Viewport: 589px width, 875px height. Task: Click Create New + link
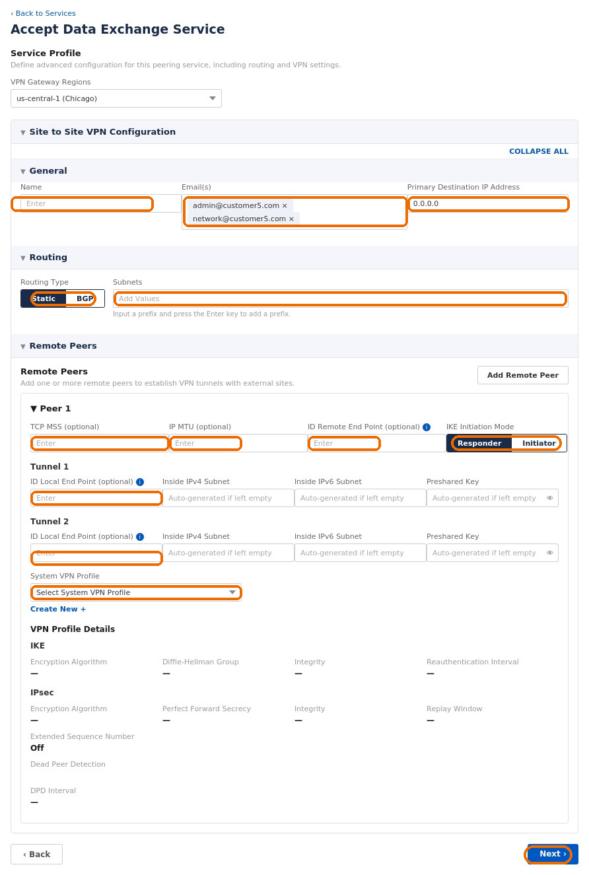(58, 609)
